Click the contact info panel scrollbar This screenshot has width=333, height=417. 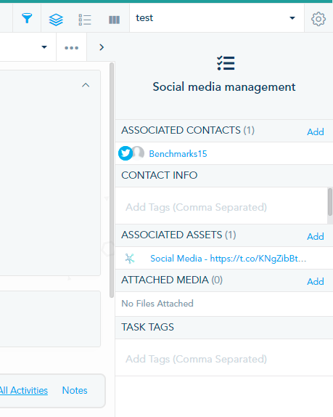(x=330, y=202)
